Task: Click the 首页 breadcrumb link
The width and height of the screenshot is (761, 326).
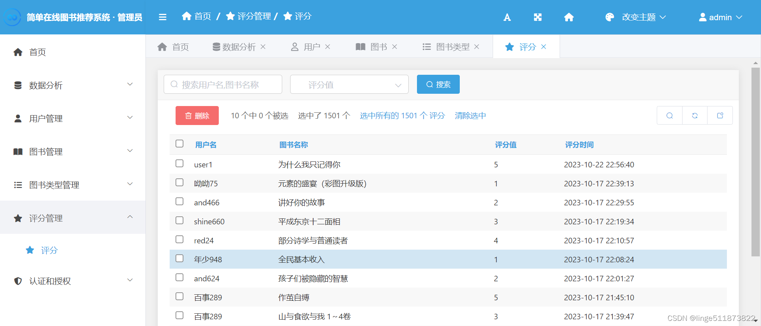Action: point(197,16)
